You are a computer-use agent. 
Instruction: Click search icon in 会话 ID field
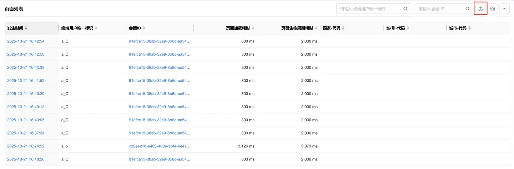[x=467, y=9]
